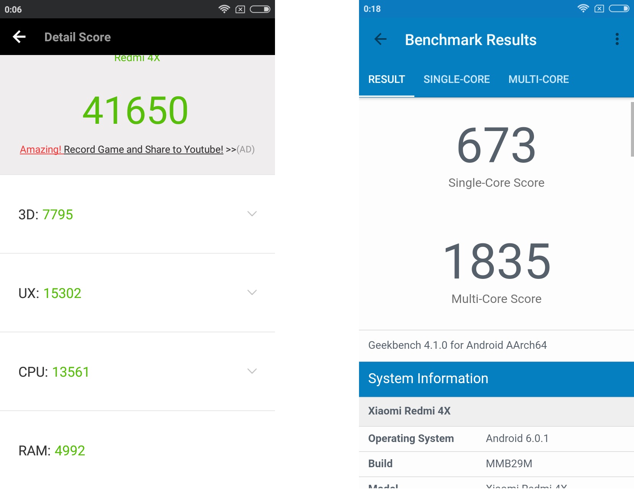Tap the Build label
This screenshot has width=634, height=489.
click(380, 463)
